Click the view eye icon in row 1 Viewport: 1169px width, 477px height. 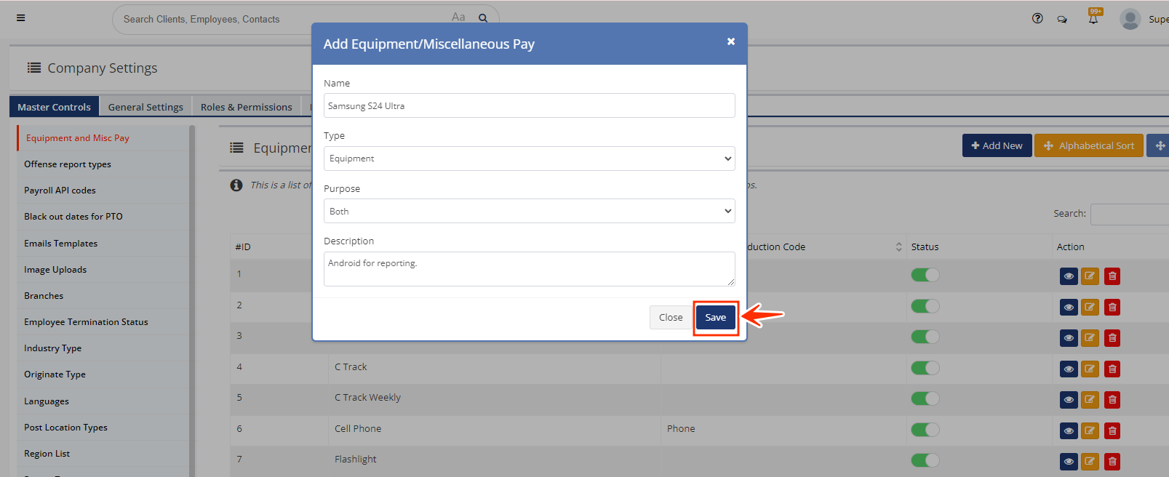[x=1068, y=276]
